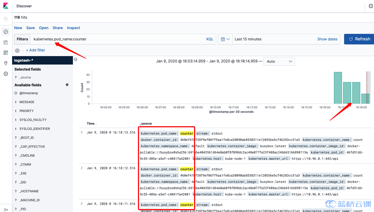Open logstash-* index pattern selector
Viewport: 374px width, 212px height.
click(x=42, y=60)
